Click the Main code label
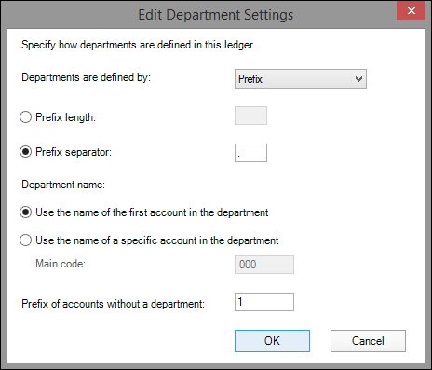The width and height of the screenshot is (432, 370). coord(61,264)
